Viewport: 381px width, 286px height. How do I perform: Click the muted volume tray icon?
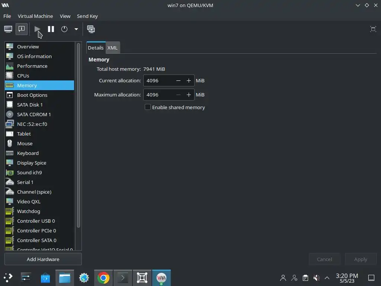pos(316,278)
